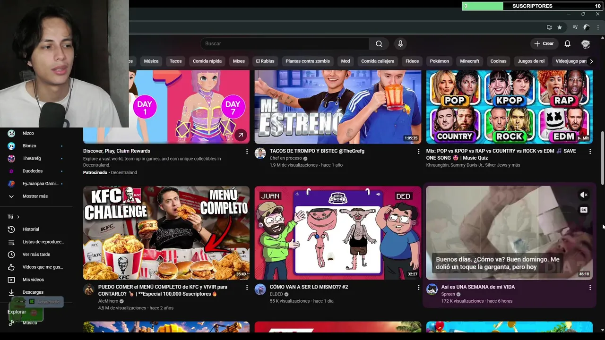Open Vídeos que me gustan

pyautogui.click(x=36, y=267)
